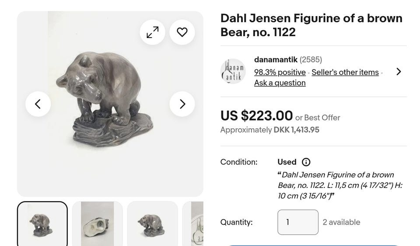
Task: Show the Used condition info icon
Action: coord(306,162)
